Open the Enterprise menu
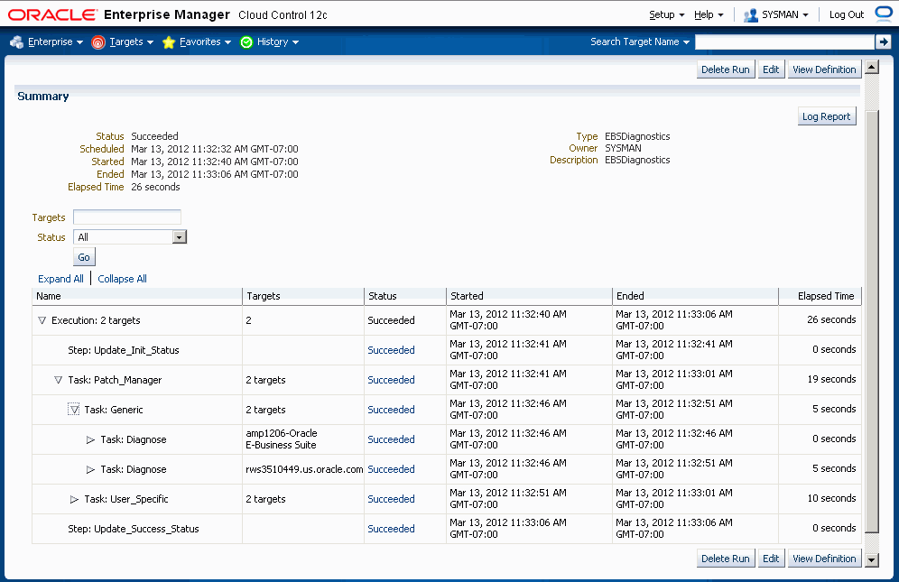 [47, 42]
